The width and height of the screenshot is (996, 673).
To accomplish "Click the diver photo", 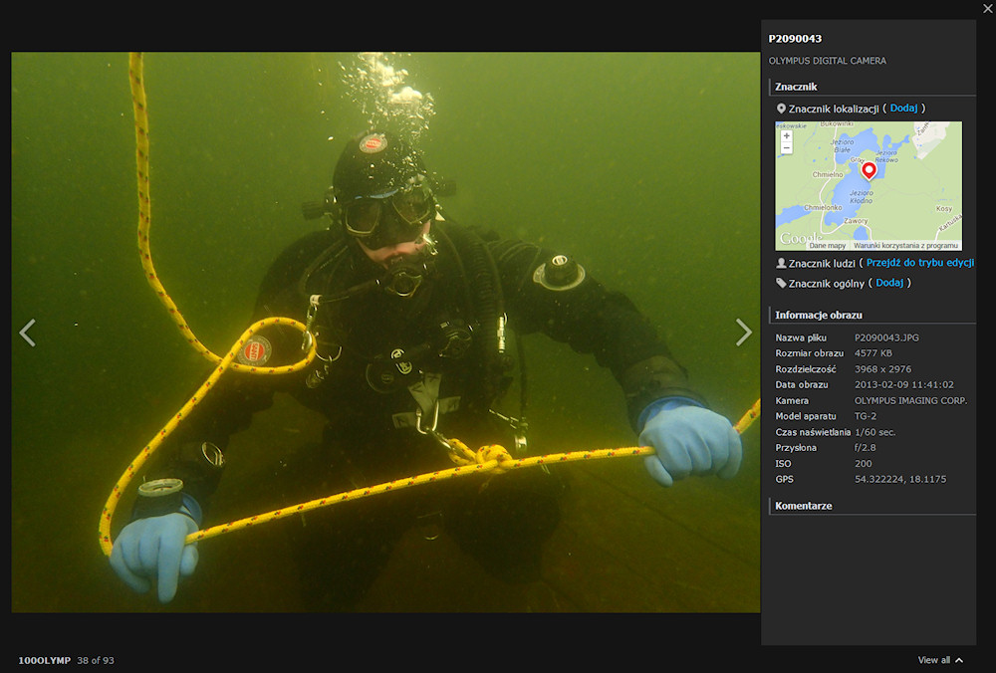I will click(x=385, y=333).
